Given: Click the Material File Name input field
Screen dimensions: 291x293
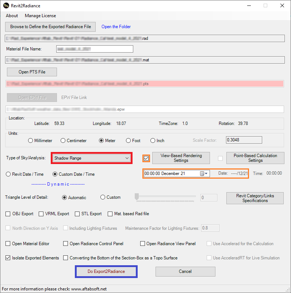Looking at the screenshot, I should coord(95,49).
